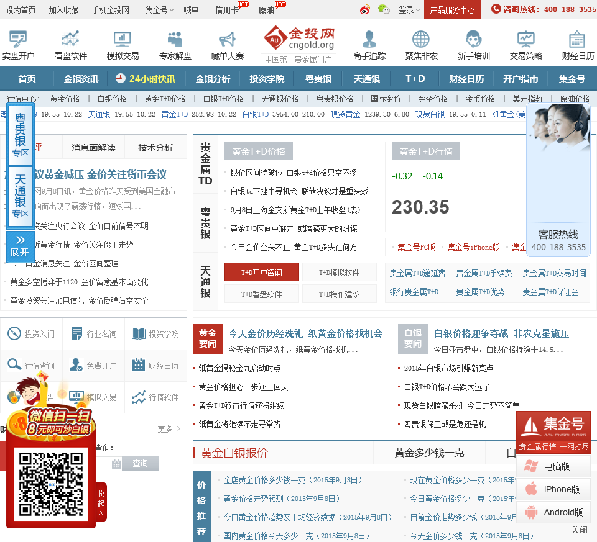This screenshot has height=542, width=597.
Task: Click 设为首页 in top bar
Action: (x=21, y=10)
